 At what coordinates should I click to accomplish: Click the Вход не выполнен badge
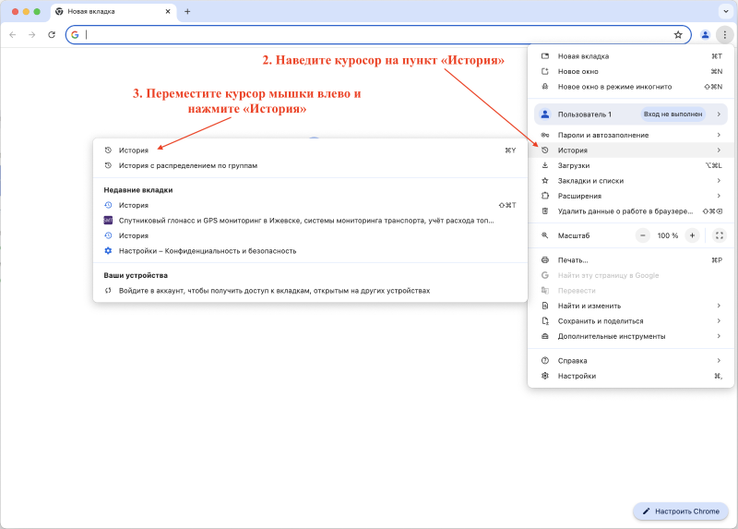tap(673, 114)
